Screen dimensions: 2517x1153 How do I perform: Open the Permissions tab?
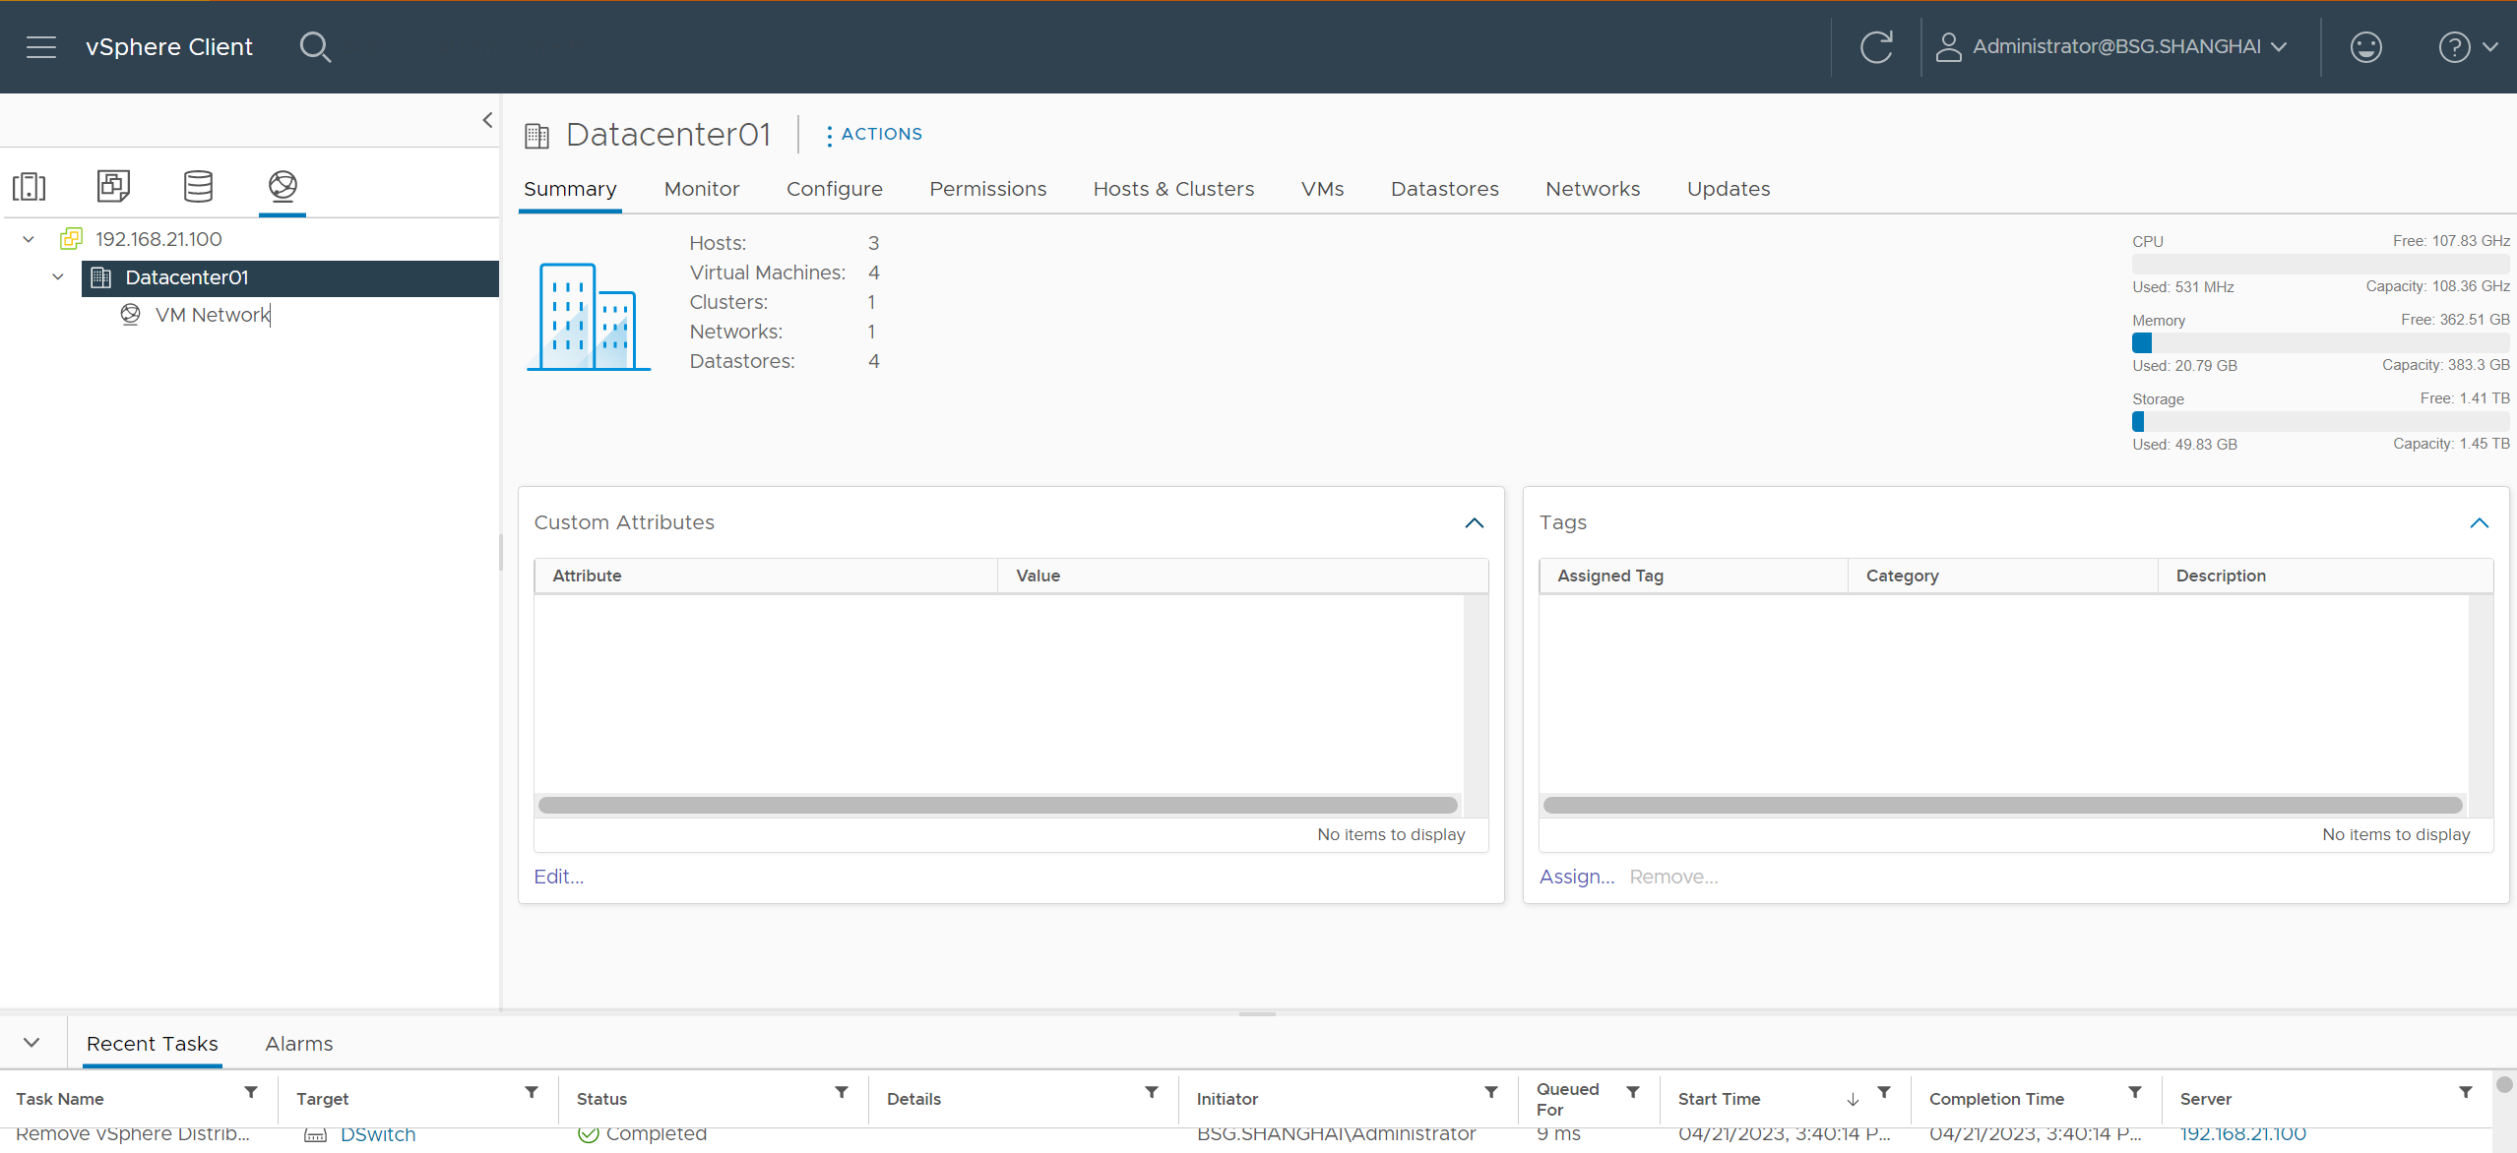988,189
